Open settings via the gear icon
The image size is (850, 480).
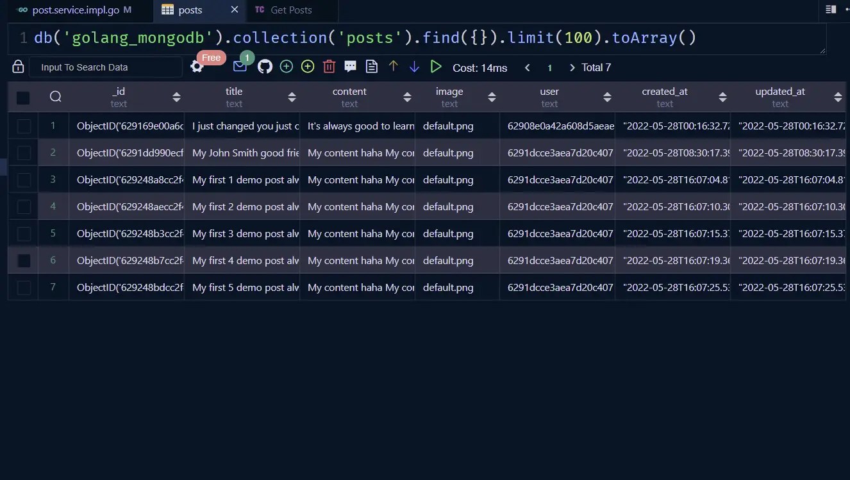[196, 66]
